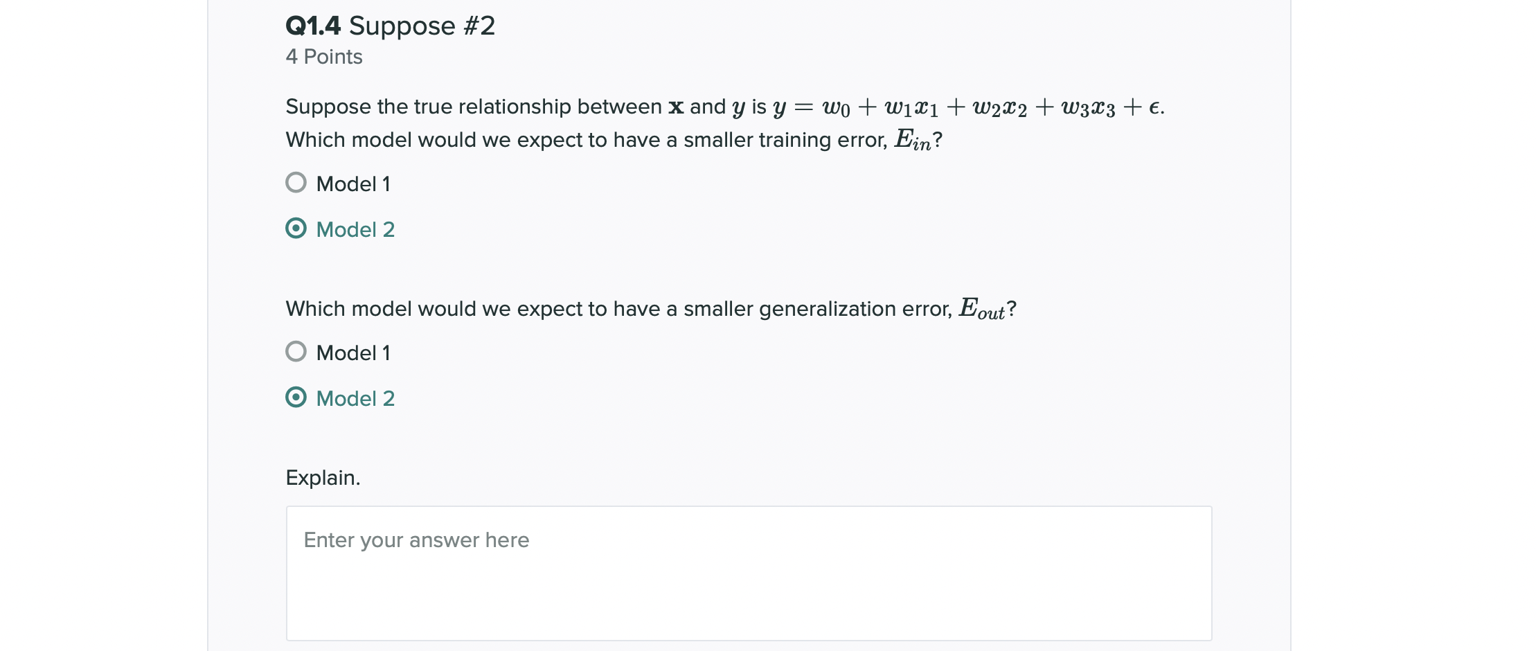This screenshot has width=1536, height=651.
Task: Click the 'smaller generalization error' question text
Action: (x=651, y=309)
